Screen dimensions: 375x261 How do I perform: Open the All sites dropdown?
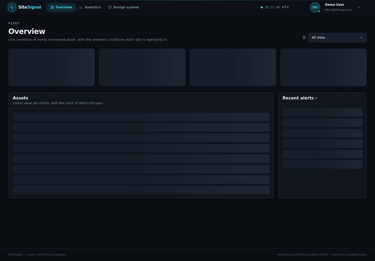pyautogui.click(x=337, y=38)
